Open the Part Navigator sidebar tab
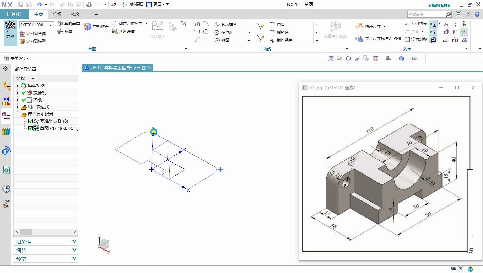Screen dimensions: 483x273 (x=6, y=116)
